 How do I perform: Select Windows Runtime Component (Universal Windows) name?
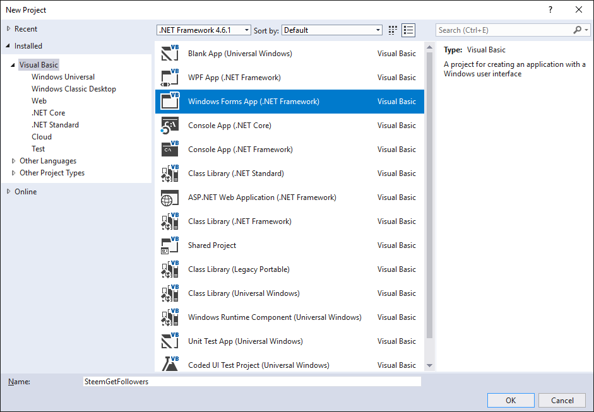[275, 317]
